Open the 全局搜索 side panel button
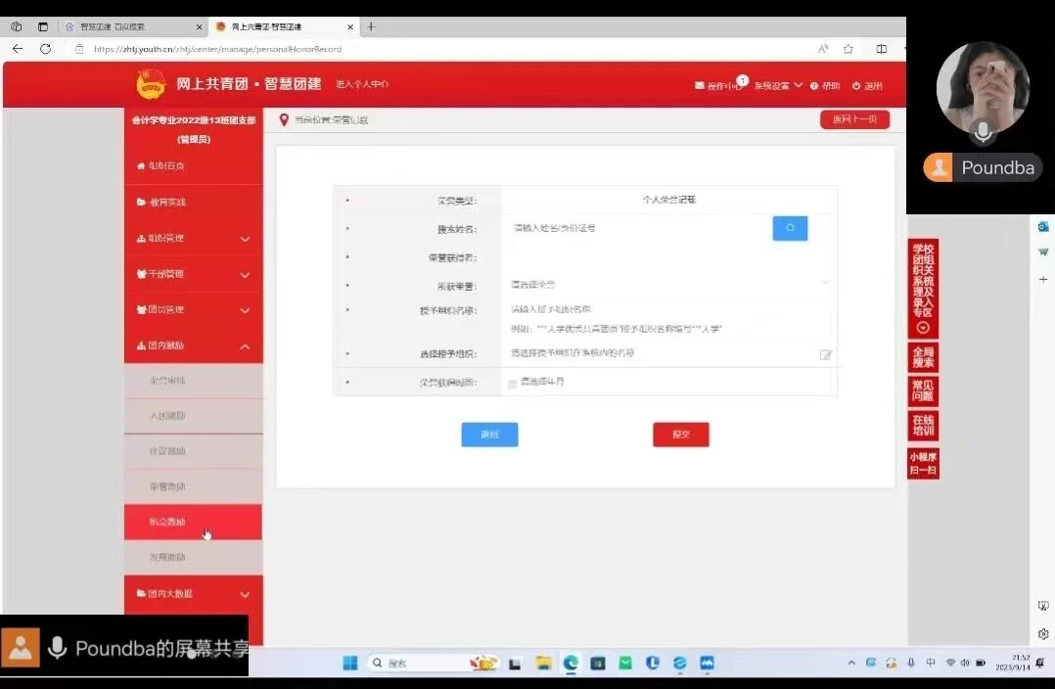Screen dimensions: 1055x689 [x=923, y=358]
